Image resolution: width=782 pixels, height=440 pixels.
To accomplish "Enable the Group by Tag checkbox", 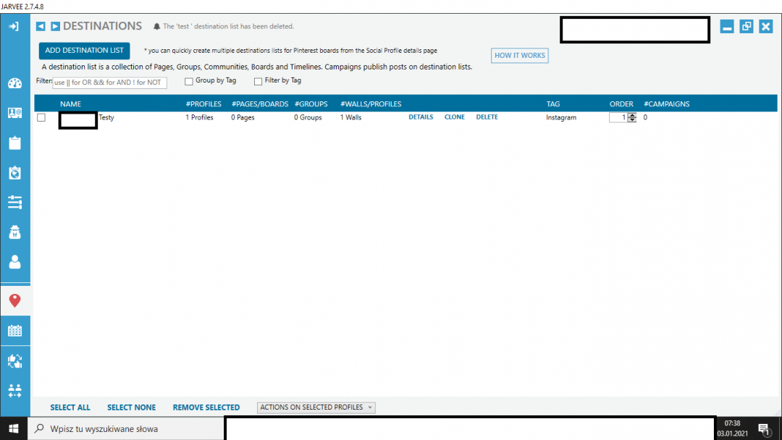I will pos(189,81).
